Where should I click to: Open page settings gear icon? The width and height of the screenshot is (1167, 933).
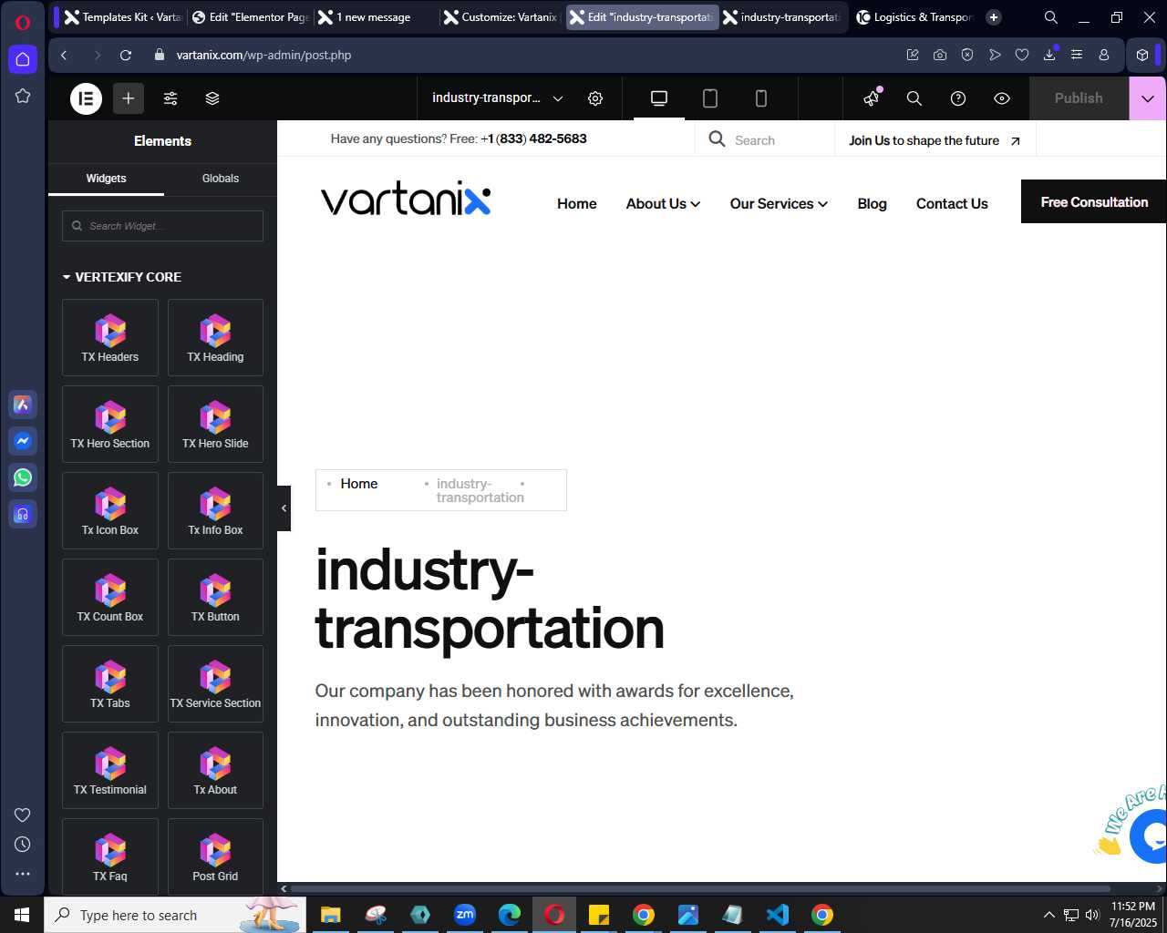point(595,98)
